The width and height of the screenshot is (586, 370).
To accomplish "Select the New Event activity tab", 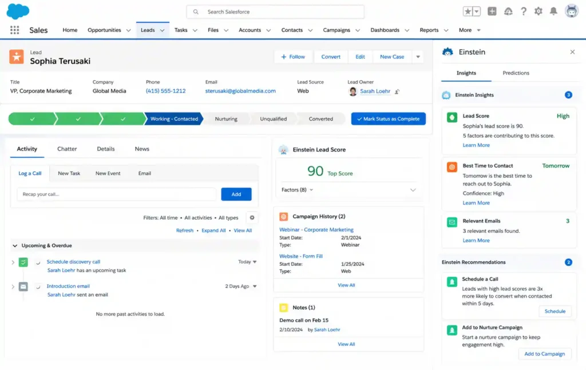I will click(x=108, y=173).
